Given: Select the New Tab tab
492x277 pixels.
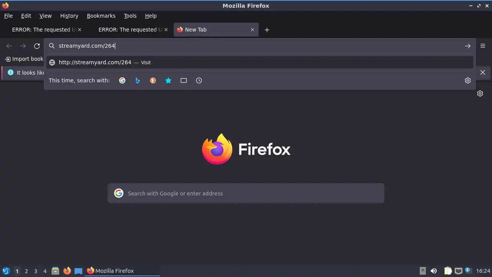Looking at the screenshot, I should (x=216, y=30).
